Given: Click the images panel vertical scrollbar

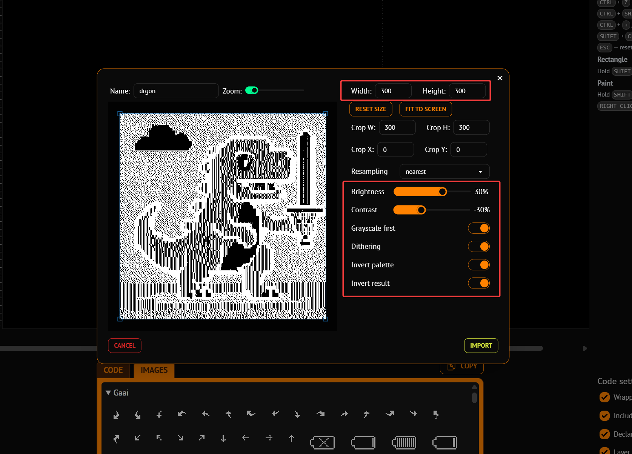Looking at the screenshot, I should tap(474, 398).
